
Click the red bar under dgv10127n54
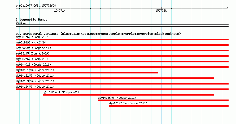tap(169, 106)
